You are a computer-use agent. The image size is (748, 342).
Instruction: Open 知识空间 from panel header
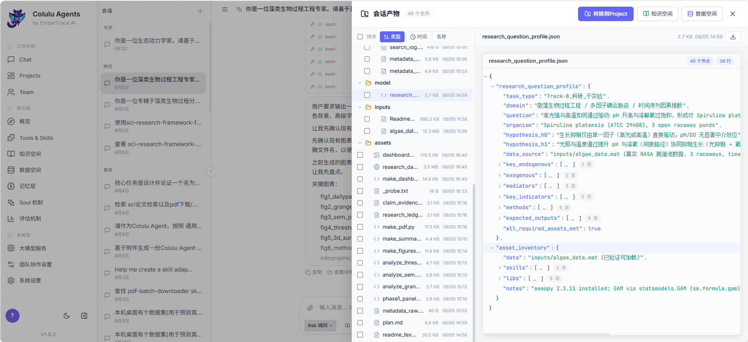tap(658, 14)
